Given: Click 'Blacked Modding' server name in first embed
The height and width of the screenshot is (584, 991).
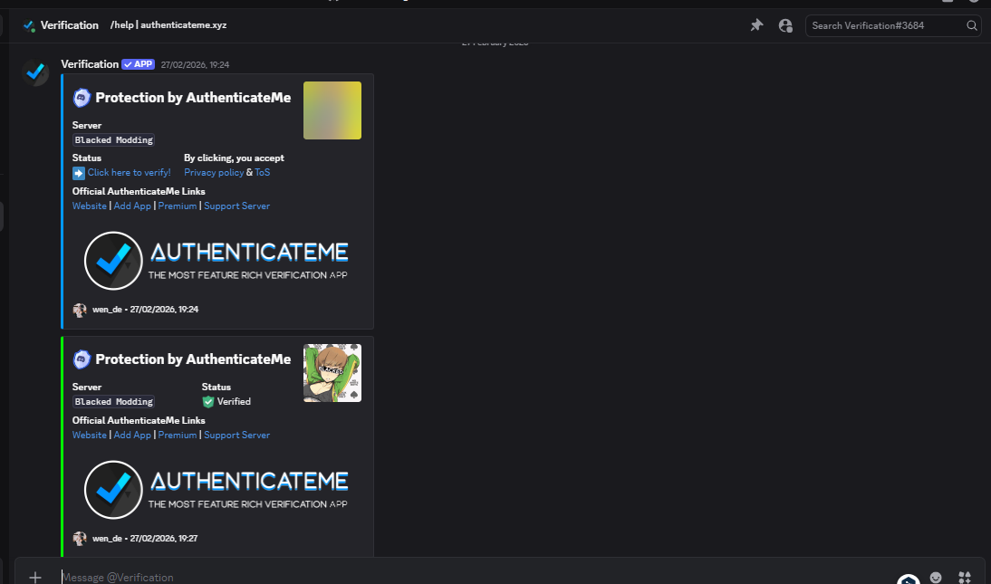Looking at the screenshot, I should click(x=114, y=140).
